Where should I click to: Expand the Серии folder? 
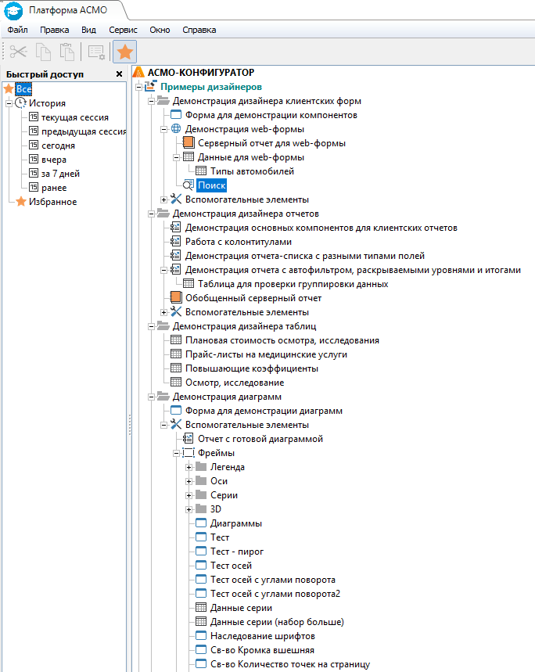click(189, 495)
